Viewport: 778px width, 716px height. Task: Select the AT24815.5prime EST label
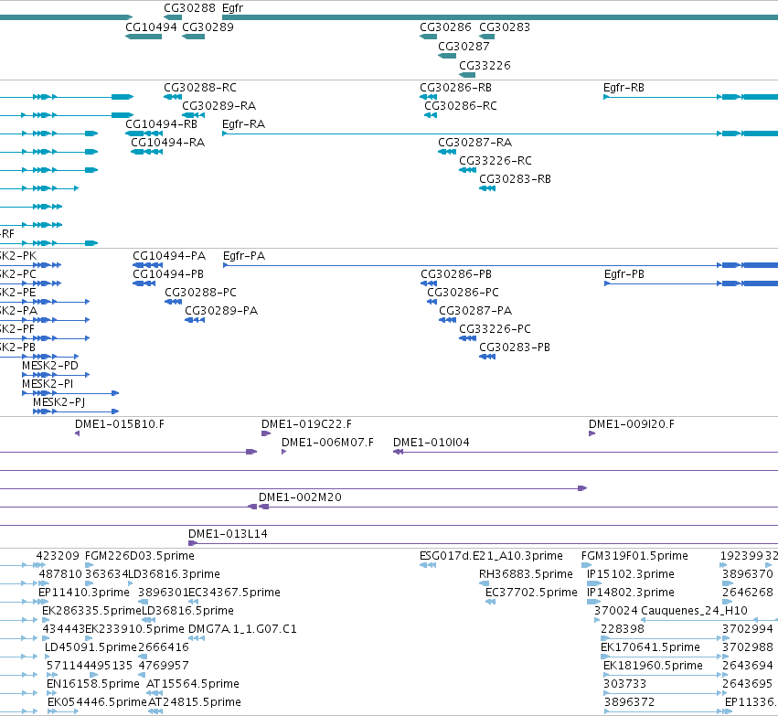tap(195, 702)
